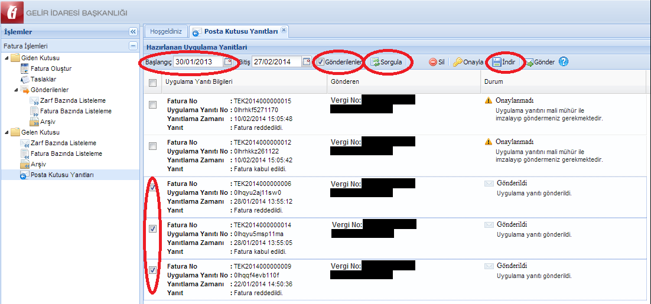Click the Başlangıç date input field
Viewport: 651px width, 304px height.
(x=197, y=62)
